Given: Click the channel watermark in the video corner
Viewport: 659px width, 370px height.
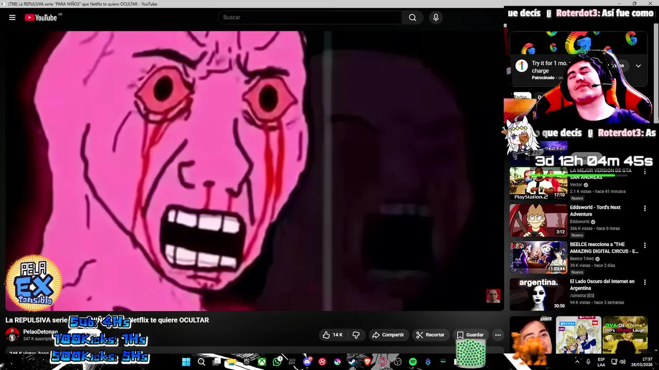Looking at the screenshot, I should tap(493, 296).
